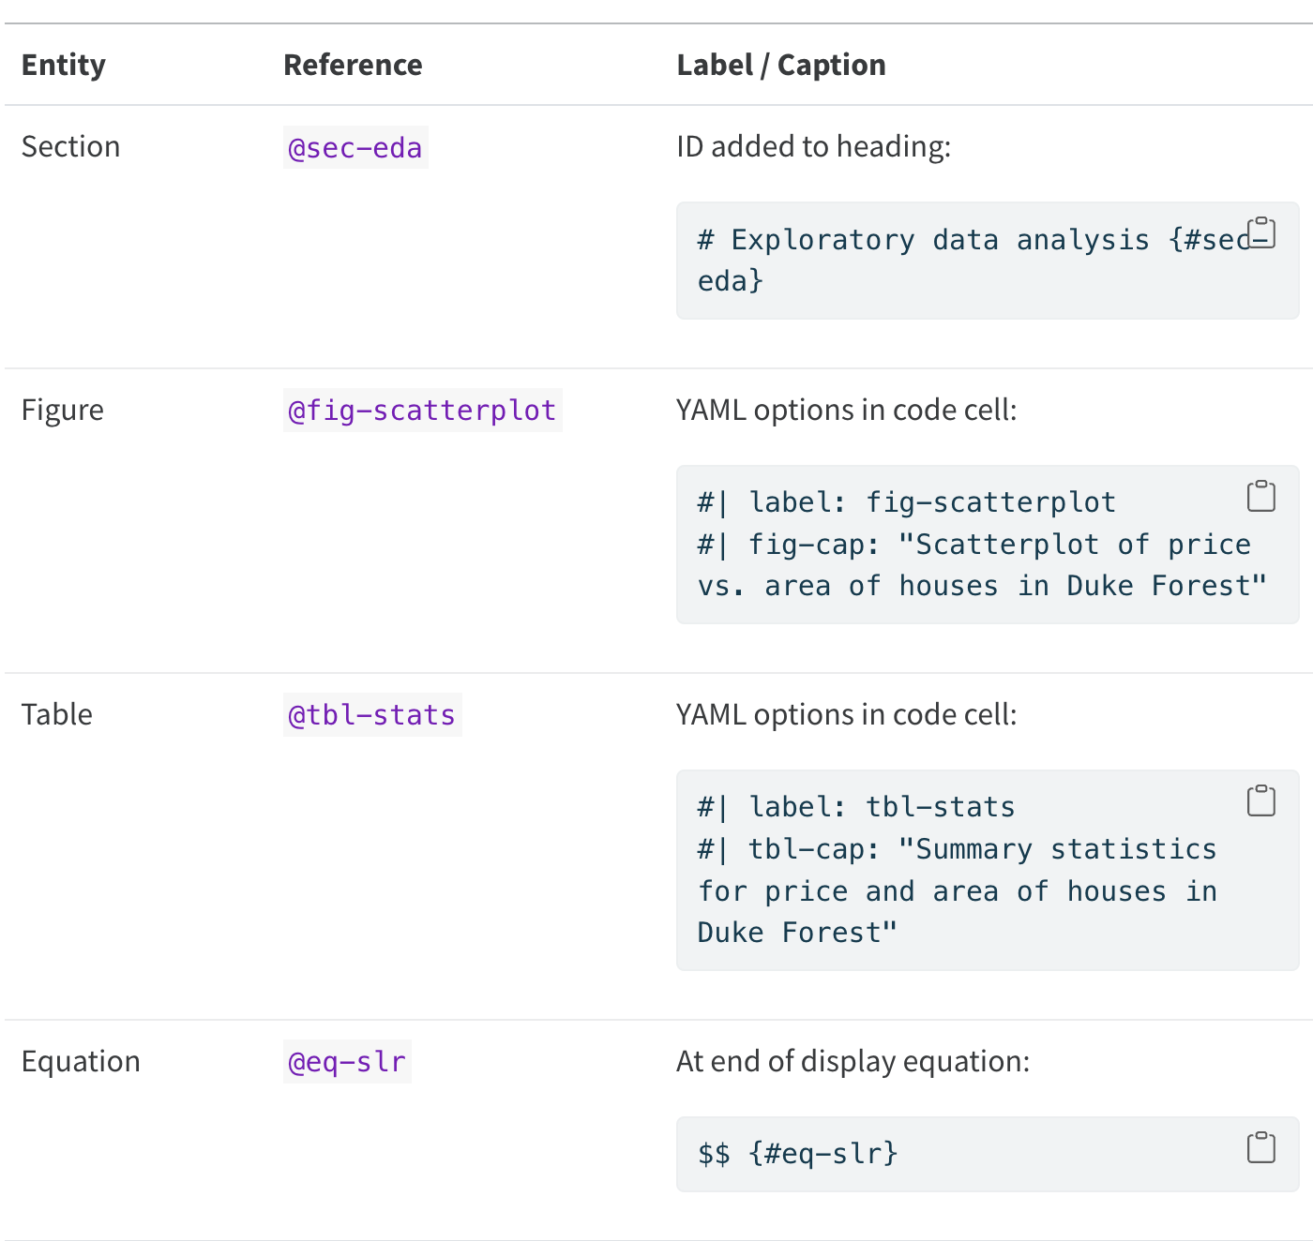Select the Figure entity cell
Image resolution: width=1313 pixels, height=1241 pixels.
(x=63, y=411)
